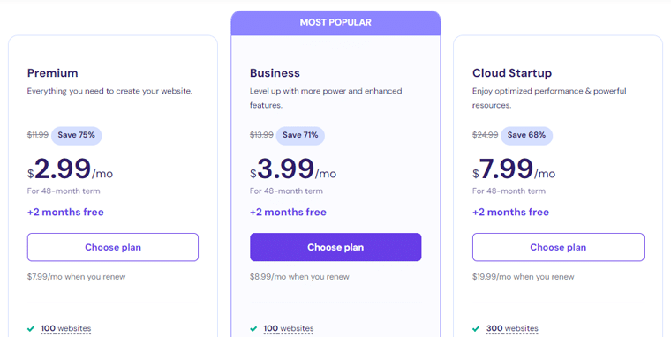
Task: Click the crossed-out $24.99 price
Action: (x=486, y=135)
